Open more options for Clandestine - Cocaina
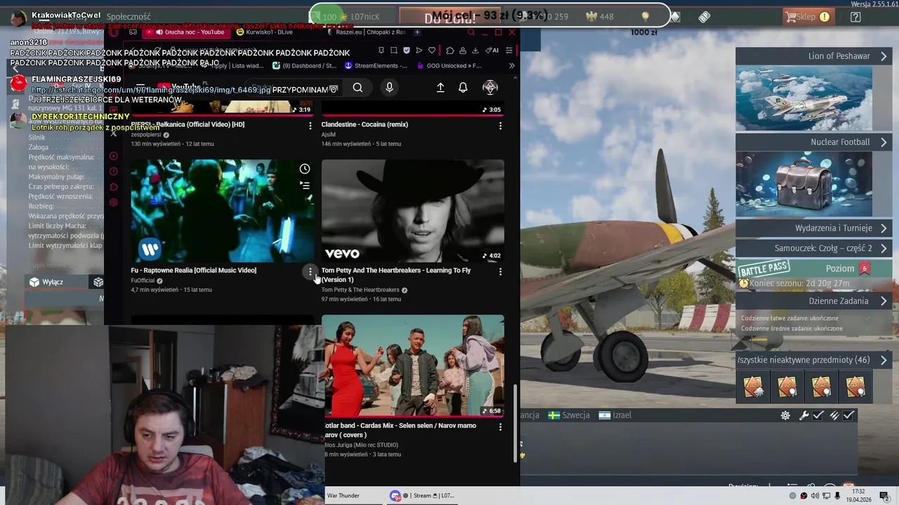The image size is (899, 505). point(500,126)
